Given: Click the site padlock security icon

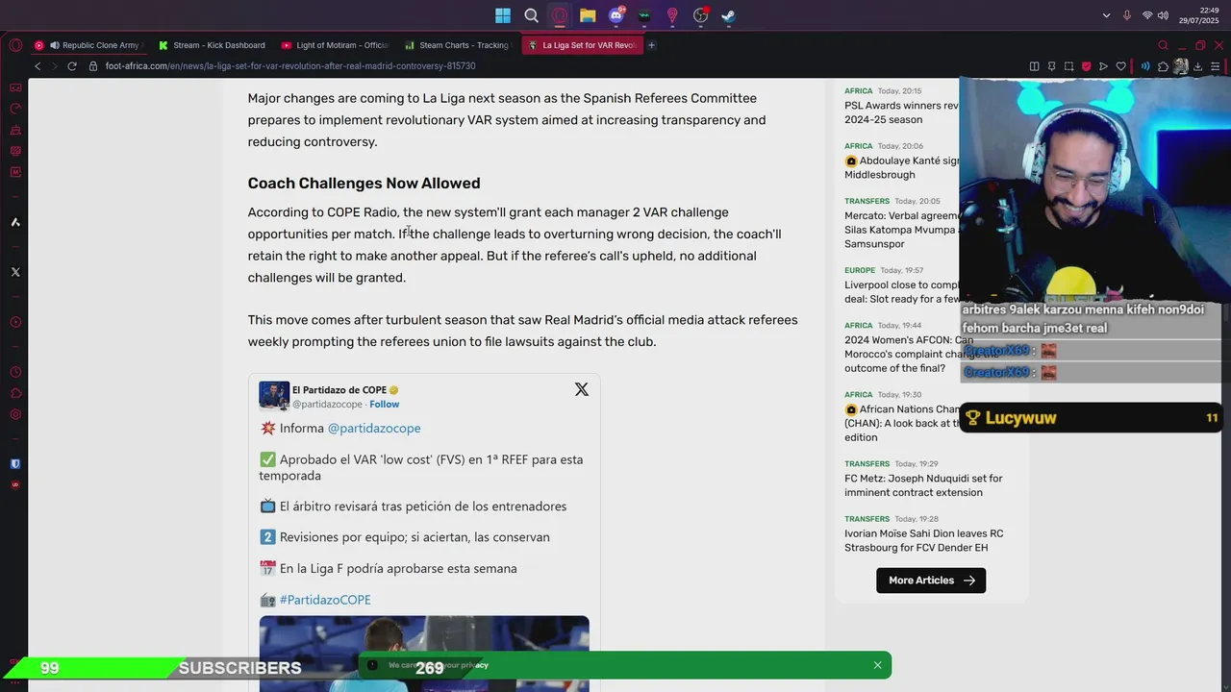Looking at the screenshot, I should pos(93,66).
